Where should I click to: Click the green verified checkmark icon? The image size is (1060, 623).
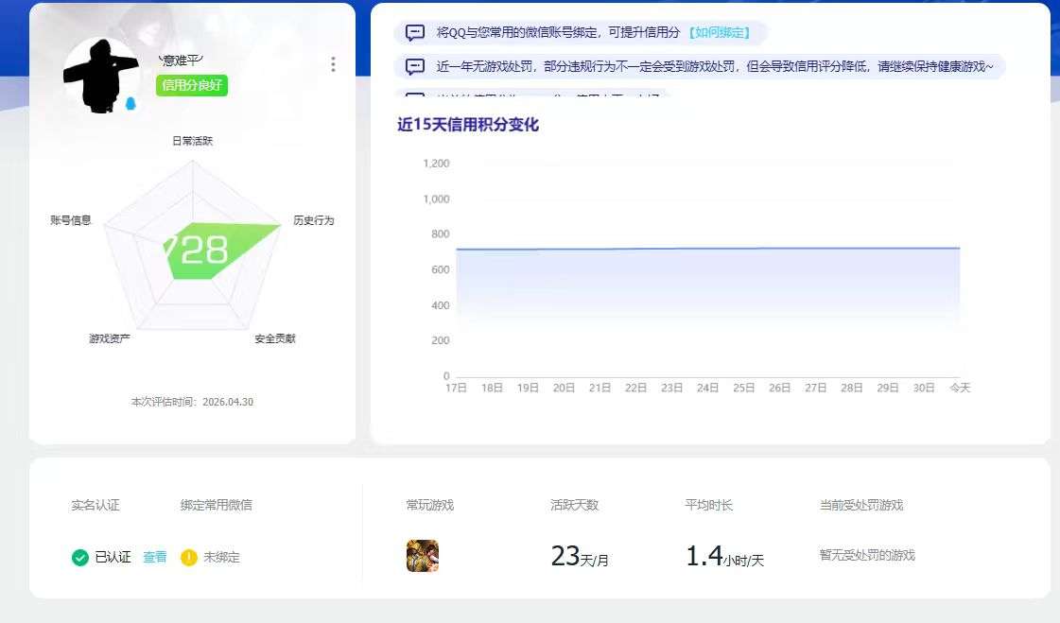coord(79,558)
